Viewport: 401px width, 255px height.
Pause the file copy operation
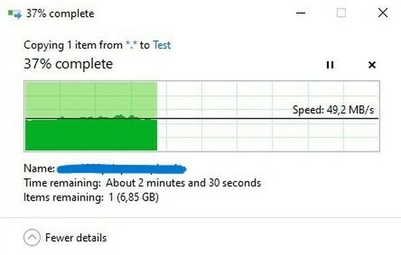(330, 65)
